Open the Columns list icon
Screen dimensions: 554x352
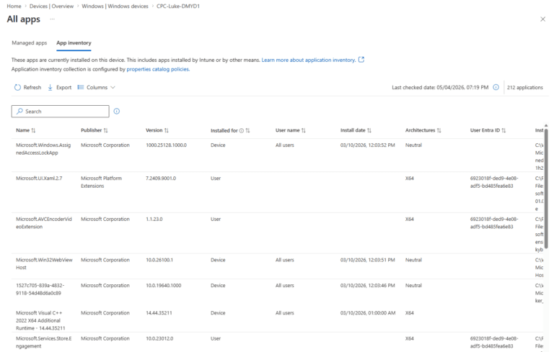pos(81,88)
